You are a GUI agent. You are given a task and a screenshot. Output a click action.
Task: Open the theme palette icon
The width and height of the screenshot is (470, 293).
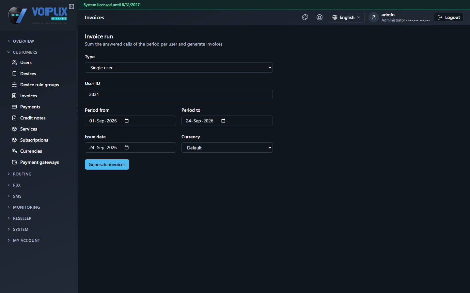click(305, 17)
